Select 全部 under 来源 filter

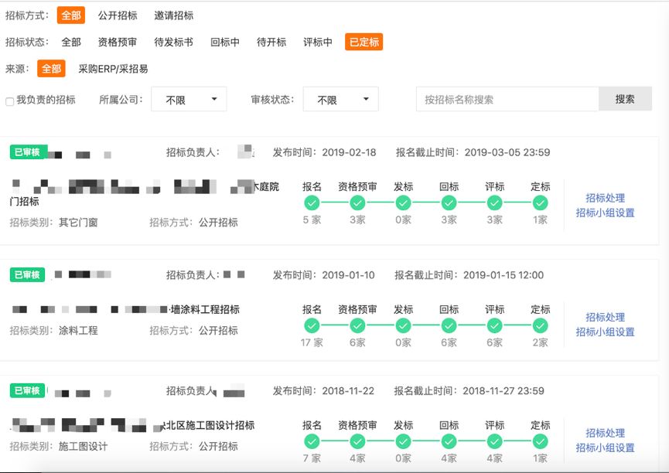pos(51,68)
